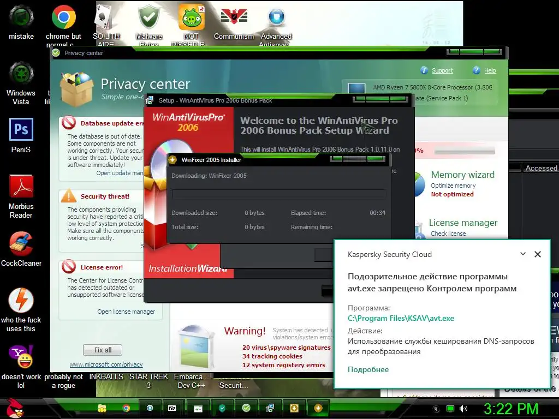Select the WinAntiVirus setup taskbar button
559x419 pixels.
(270, 408)
